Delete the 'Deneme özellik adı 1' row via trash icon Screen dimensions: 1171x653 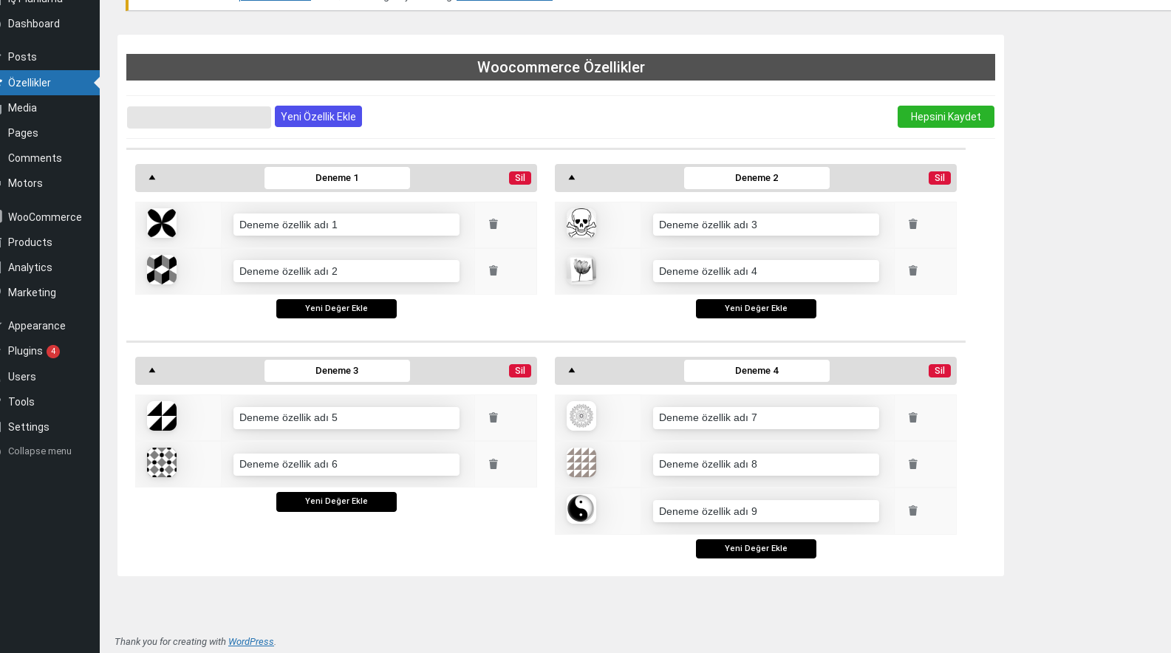pos(494,224)
